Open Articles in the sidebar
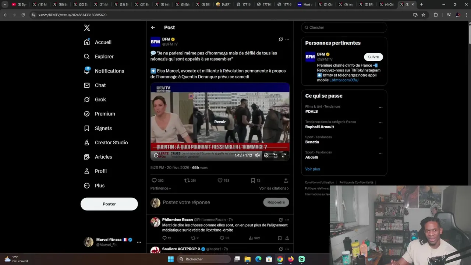This screenshot has height=265, width=471. (98, 157)
